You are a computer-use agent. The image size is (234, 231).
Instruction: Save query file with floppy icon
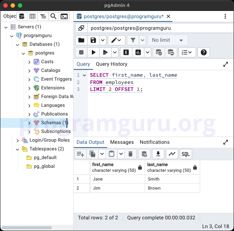[93, 40]
